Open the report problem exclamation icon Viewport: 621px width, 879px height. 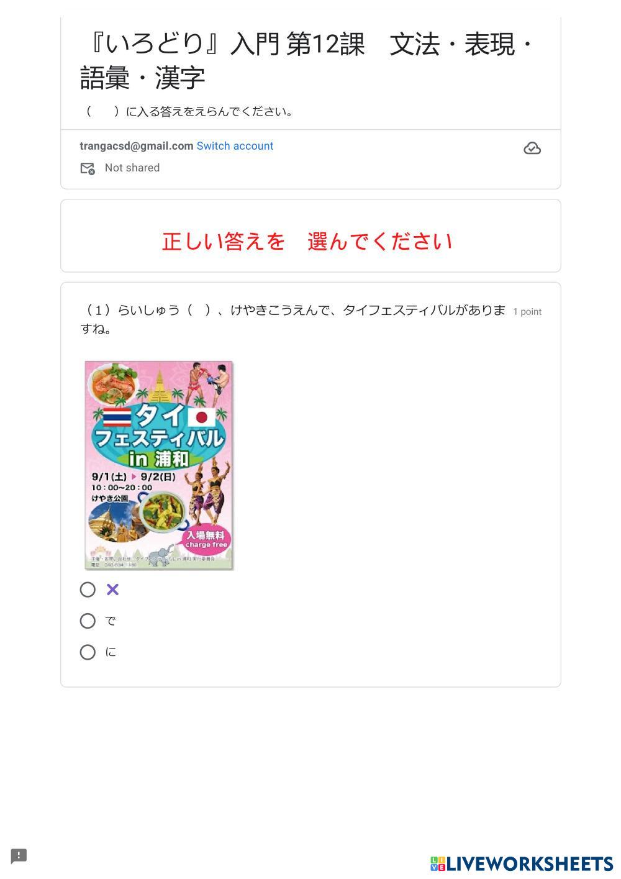(19, 856)
